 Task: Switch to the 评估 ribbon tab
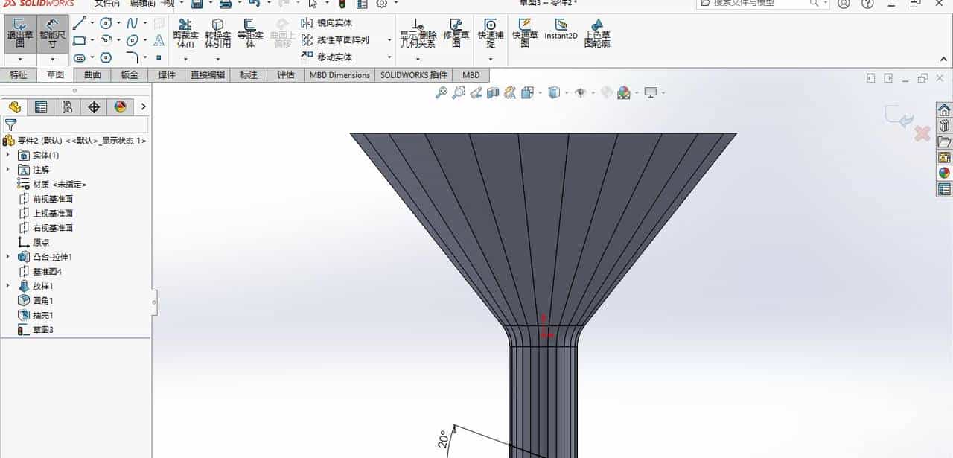click(286, 74)
